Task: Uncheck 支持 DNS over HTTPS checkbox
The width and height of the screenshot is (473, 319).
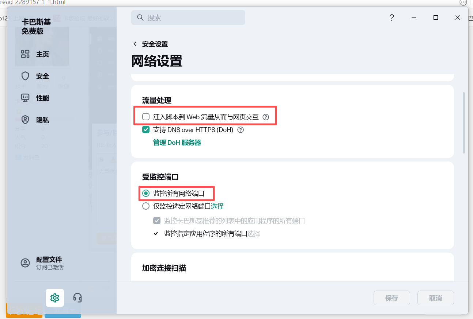Action: [146, 130]
